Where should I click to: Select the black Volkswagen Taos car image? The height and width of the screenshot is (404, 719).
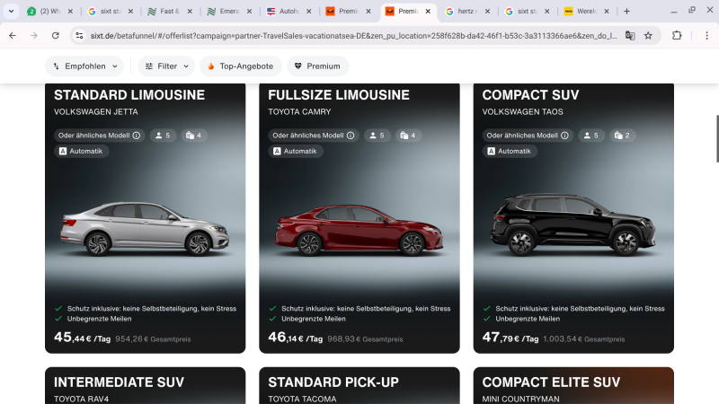pos(573,224)
